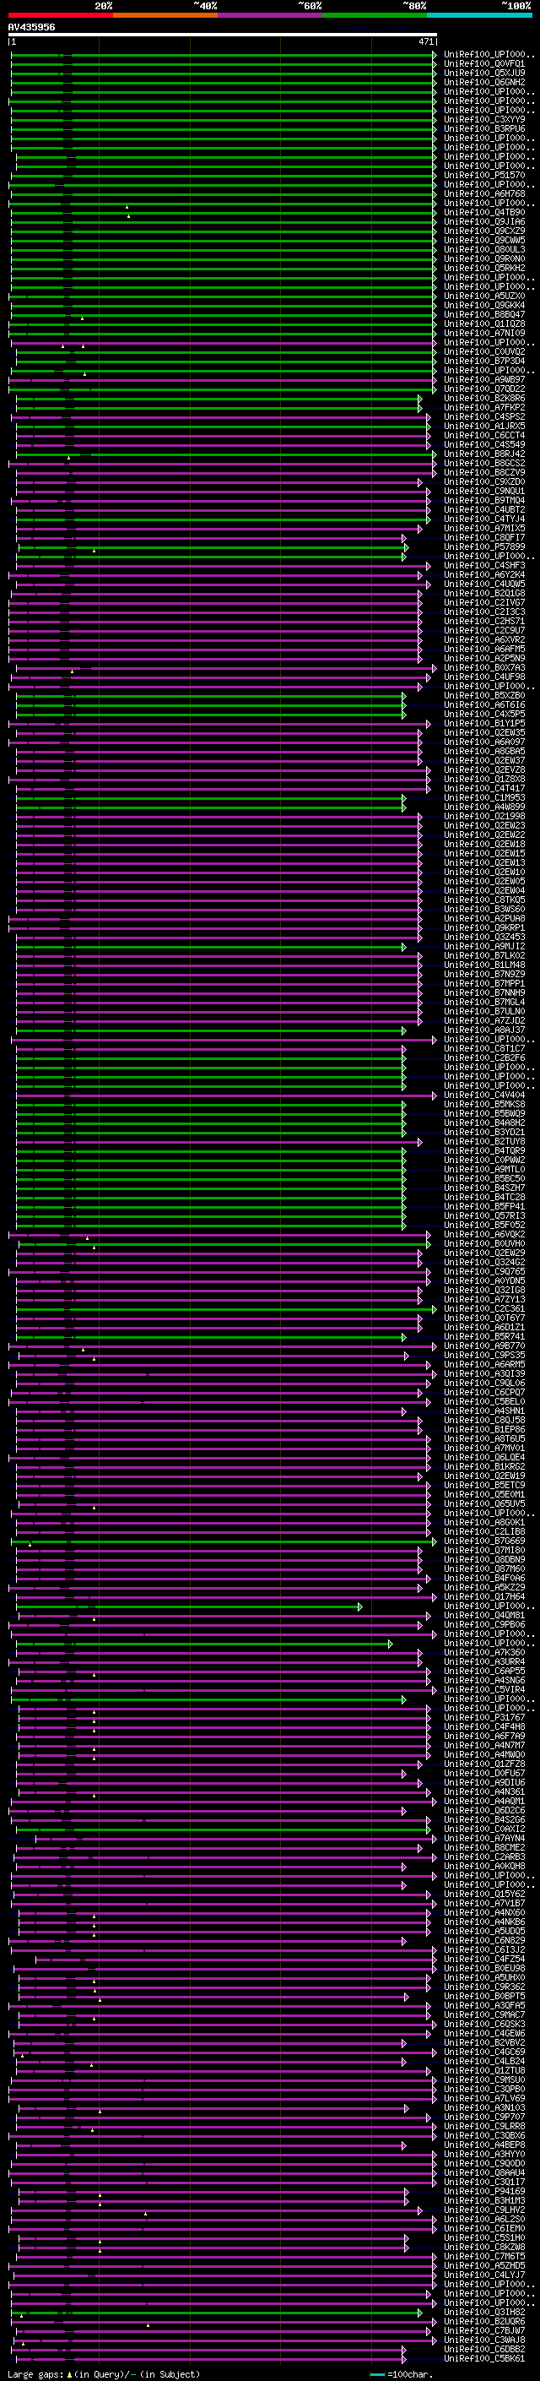Viewport: 540px width, 2381px height.
Task: Select hit label UniRef100_C4UBT2
Action: point(484,509)
